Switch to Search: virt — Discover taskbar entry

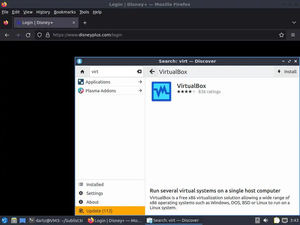point(173,220)
